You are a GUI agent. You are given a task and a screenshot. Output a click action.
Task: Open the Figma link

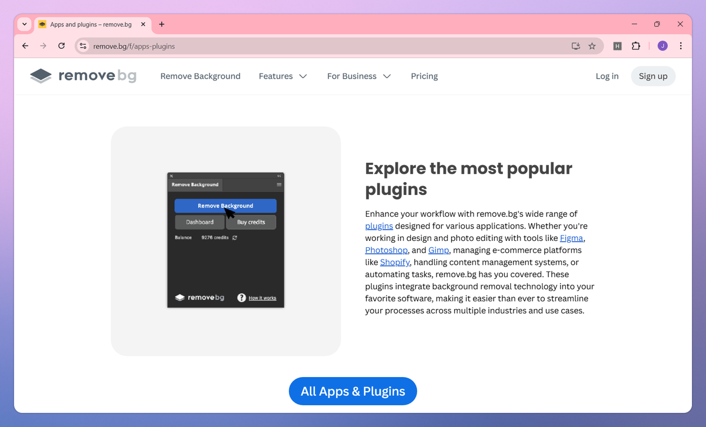[571, 238]
